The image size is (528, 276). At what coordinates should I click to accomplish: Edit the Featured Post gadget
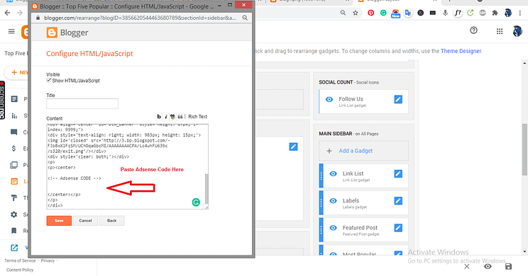coord(398,228)
